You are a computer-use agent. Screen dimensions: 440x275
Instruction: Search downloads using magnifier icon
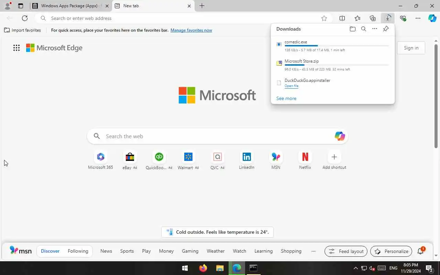[363, 29]
